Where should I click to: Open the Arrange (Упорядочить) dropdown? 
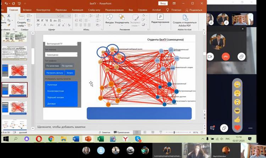coord(122,22)
